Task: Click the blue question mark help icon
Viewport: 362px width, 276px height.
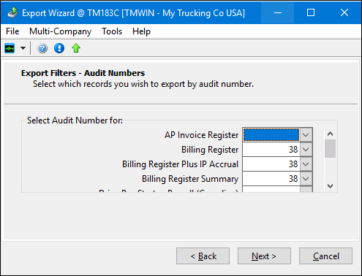Action: click(x=42, y=48)
